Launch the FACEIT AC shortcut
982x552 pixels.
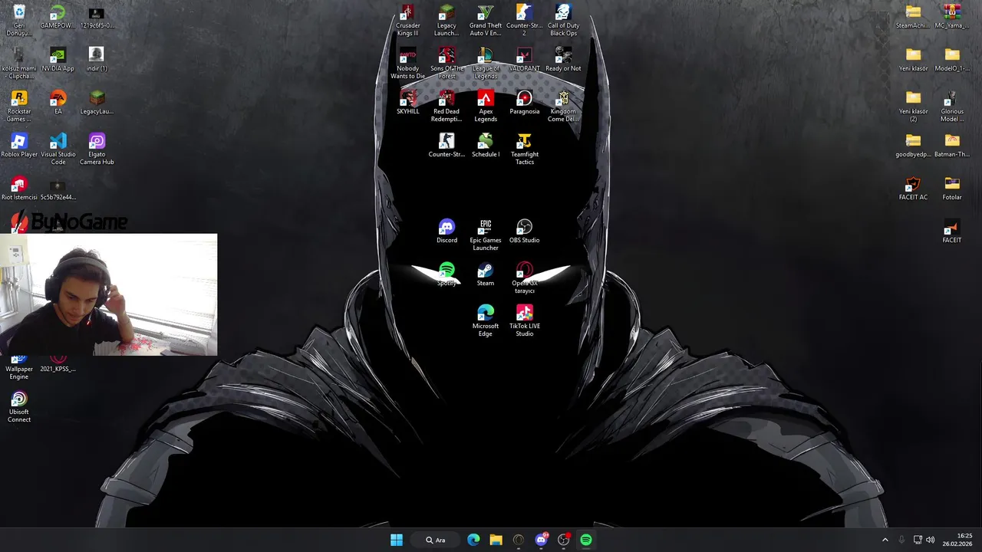[x=913, y=189]
